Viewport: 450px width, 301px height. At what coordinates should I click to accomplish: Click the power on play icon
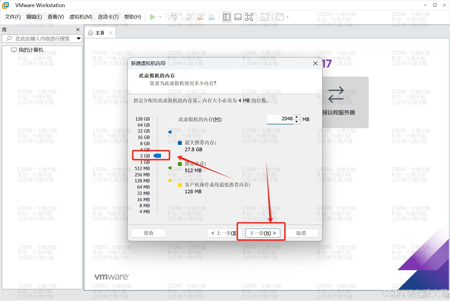click(x=152, y=17)
